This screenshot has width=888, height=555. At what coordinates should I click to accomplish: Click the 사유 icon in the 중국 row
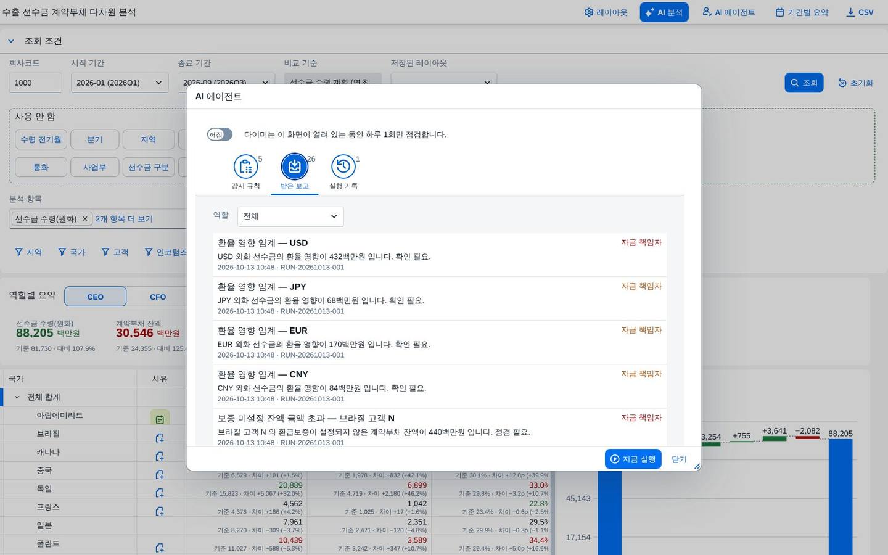(160, 474)
